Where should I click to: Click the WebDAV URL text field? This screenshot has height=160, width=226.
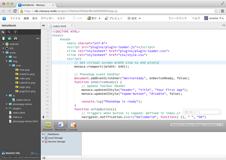tap(20, 158)
